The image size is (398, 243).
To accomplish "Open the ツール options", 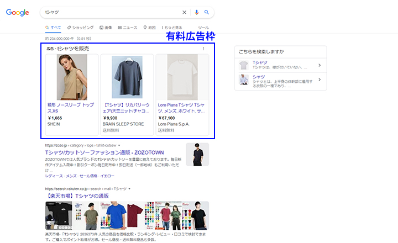I will [x=203, y=27].
